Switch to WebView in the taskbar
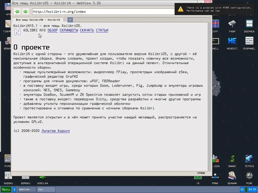Viewport: 258px width, 193px height. (27, 189)
